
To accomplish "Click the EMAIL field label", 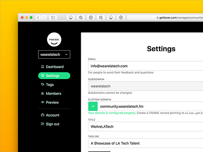I will coord(92,59).
